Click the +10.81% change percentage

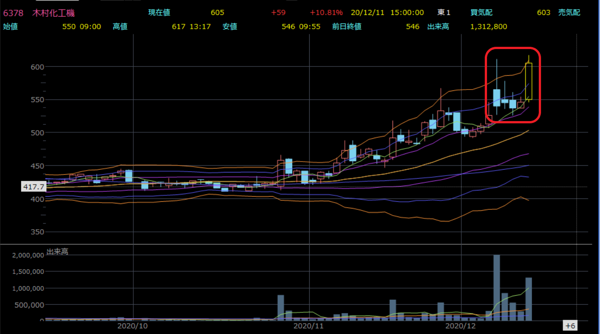coord(326,13)
